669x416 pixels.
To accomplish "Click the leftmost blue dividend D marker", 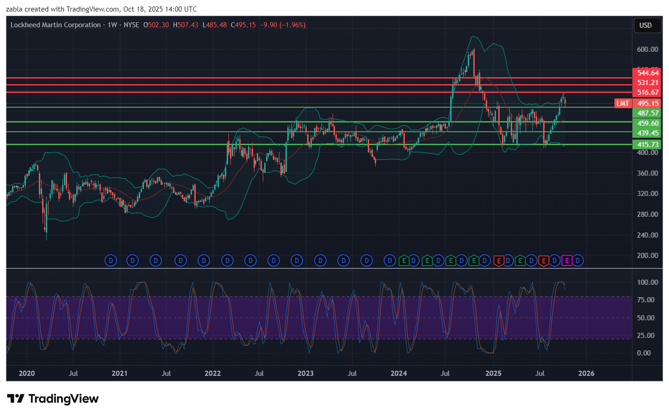I will (111, 261).
